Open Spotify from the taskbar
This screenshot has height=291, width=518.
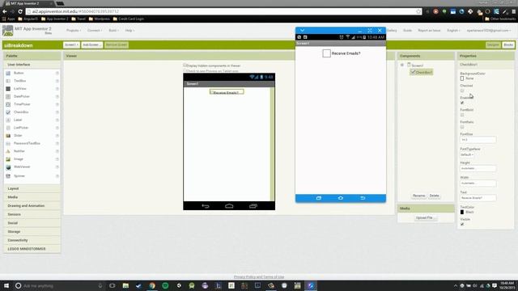pyautogui.click(x=165, y=285)
